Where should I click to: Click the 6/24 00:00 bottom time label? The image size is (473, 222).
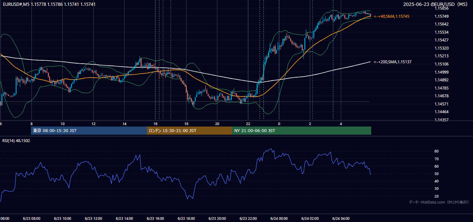279,219
